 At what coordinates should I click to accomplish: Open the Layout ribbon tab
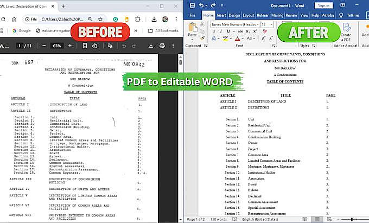[x=249, y=15]
